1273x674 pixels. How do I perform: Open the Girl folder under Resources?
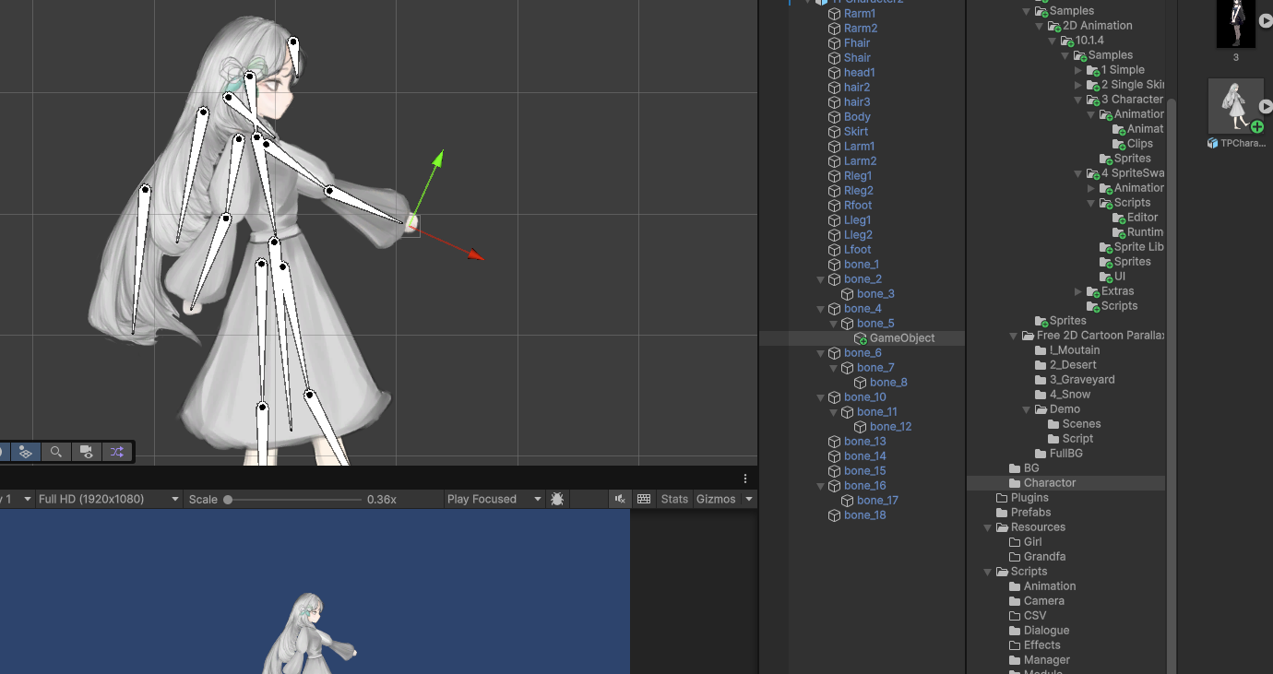pos(1032,542)
